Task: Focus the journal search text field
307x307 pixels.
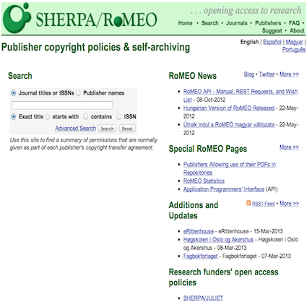Action: pyautogui.click(x=62, y=105)
